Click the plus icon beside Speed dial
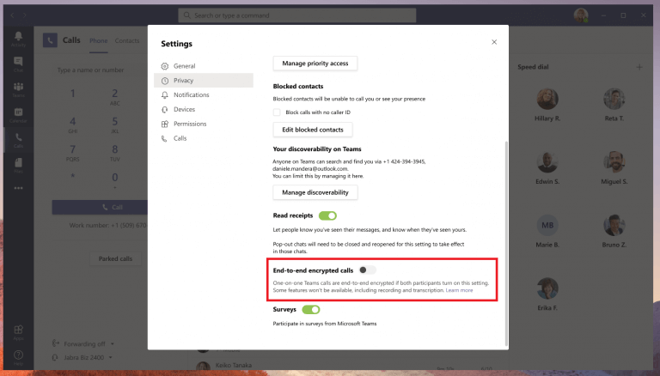Viewport: 660px width, 376px height. (x=639, y=67)
